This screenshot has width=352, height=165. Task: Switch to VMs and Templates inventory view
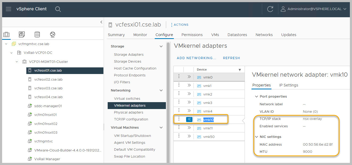[22, 34]
